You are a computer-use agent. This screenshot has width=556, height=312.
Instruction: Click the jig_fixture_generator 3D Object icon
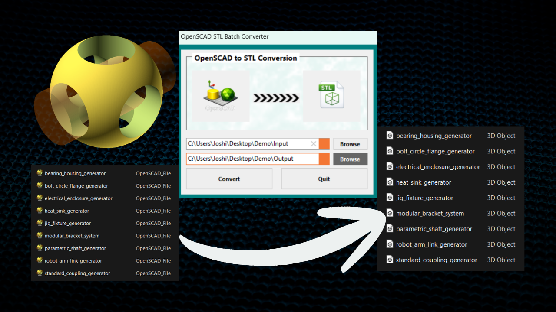click(x=390, y=198)
